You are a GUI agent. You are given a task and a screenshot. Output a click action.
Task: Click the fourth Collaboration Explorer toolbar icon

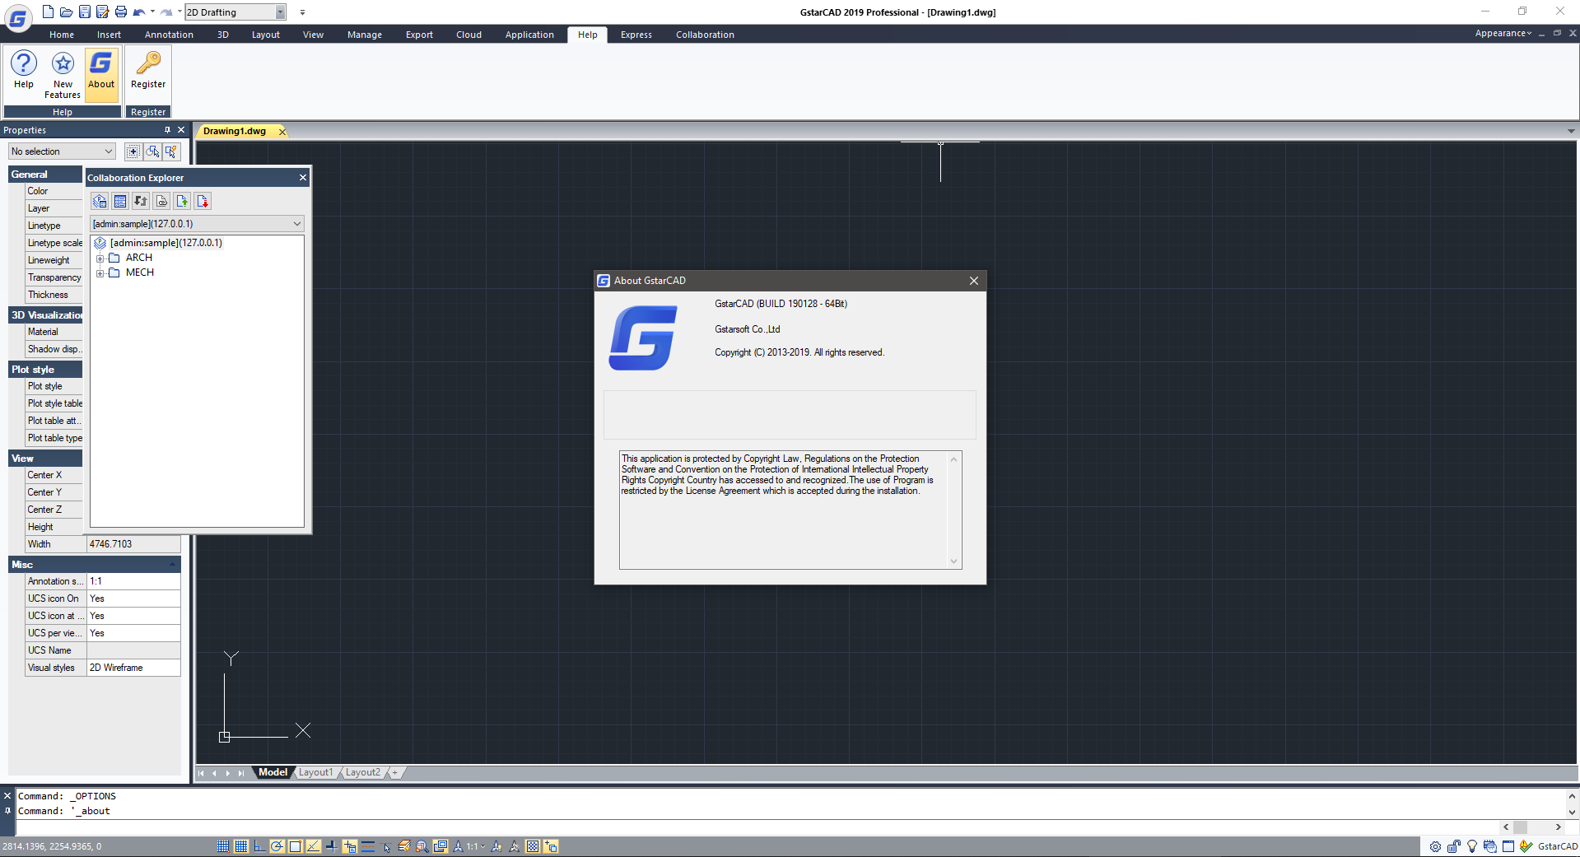click(x=161, y=201)
